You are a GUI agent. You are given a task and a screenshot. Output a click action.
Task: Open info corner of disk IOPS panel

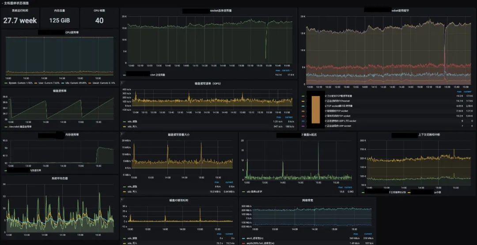tap(122, 82)
